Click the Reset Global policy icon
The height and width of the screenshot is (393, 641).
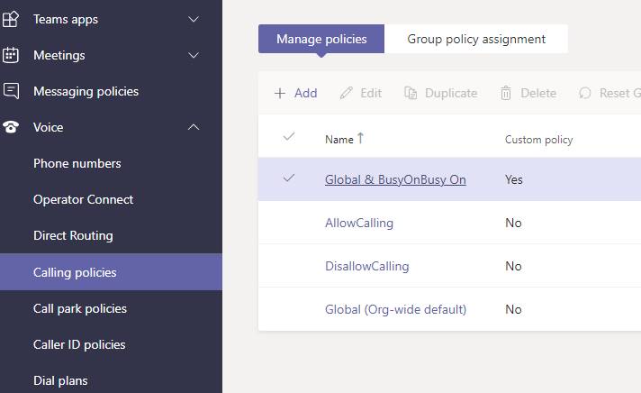pos(585,93)
